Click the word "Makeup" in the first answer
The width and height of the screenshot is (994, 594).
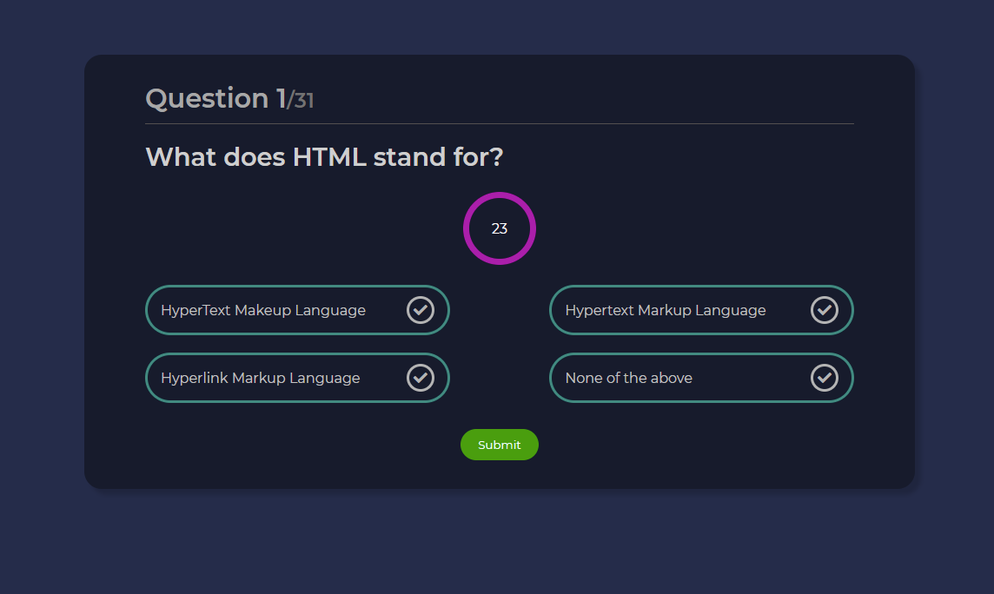pos(262,310)
